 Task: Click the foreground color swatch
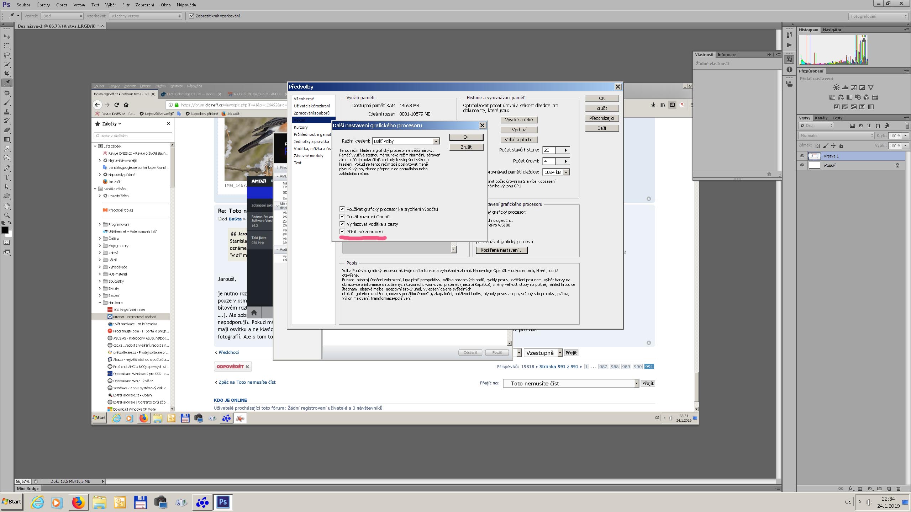(x=5, y=230)
